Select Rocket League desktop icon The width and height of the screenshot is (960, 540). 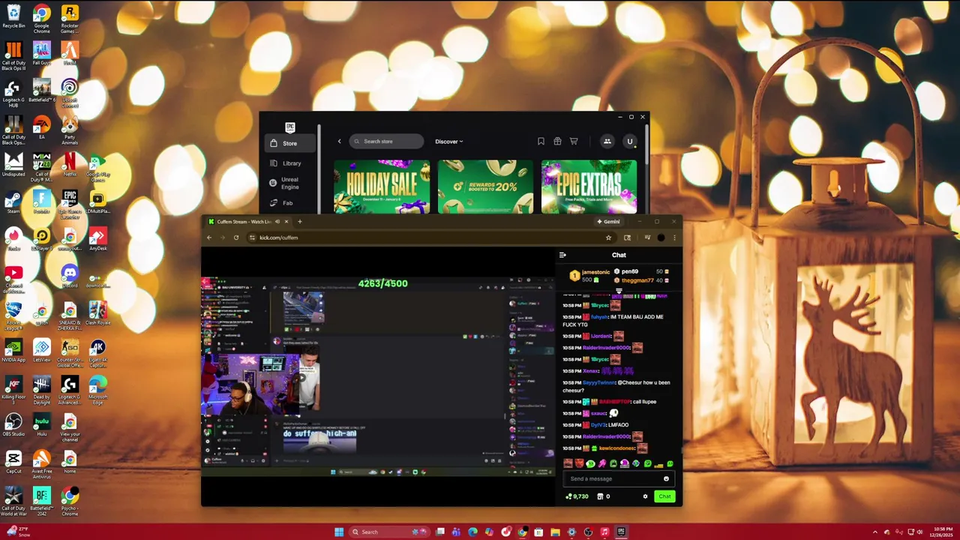[x=13, y=316]
